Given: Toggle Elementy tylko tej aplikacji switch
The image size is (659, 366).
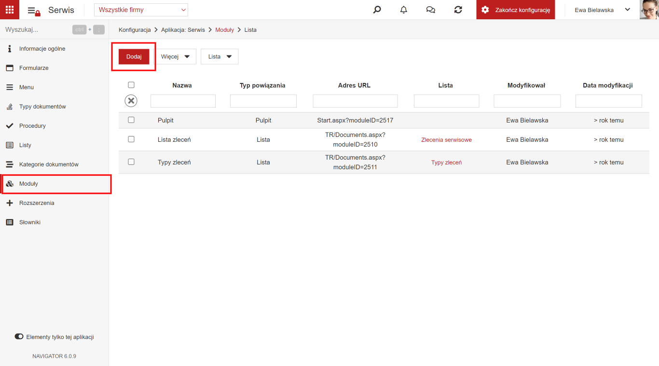Looking at the screenshot, I should pos(19,337).
